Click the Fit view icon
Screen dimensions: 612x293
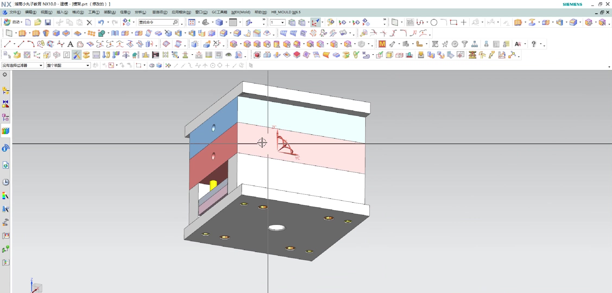[192, 22]
